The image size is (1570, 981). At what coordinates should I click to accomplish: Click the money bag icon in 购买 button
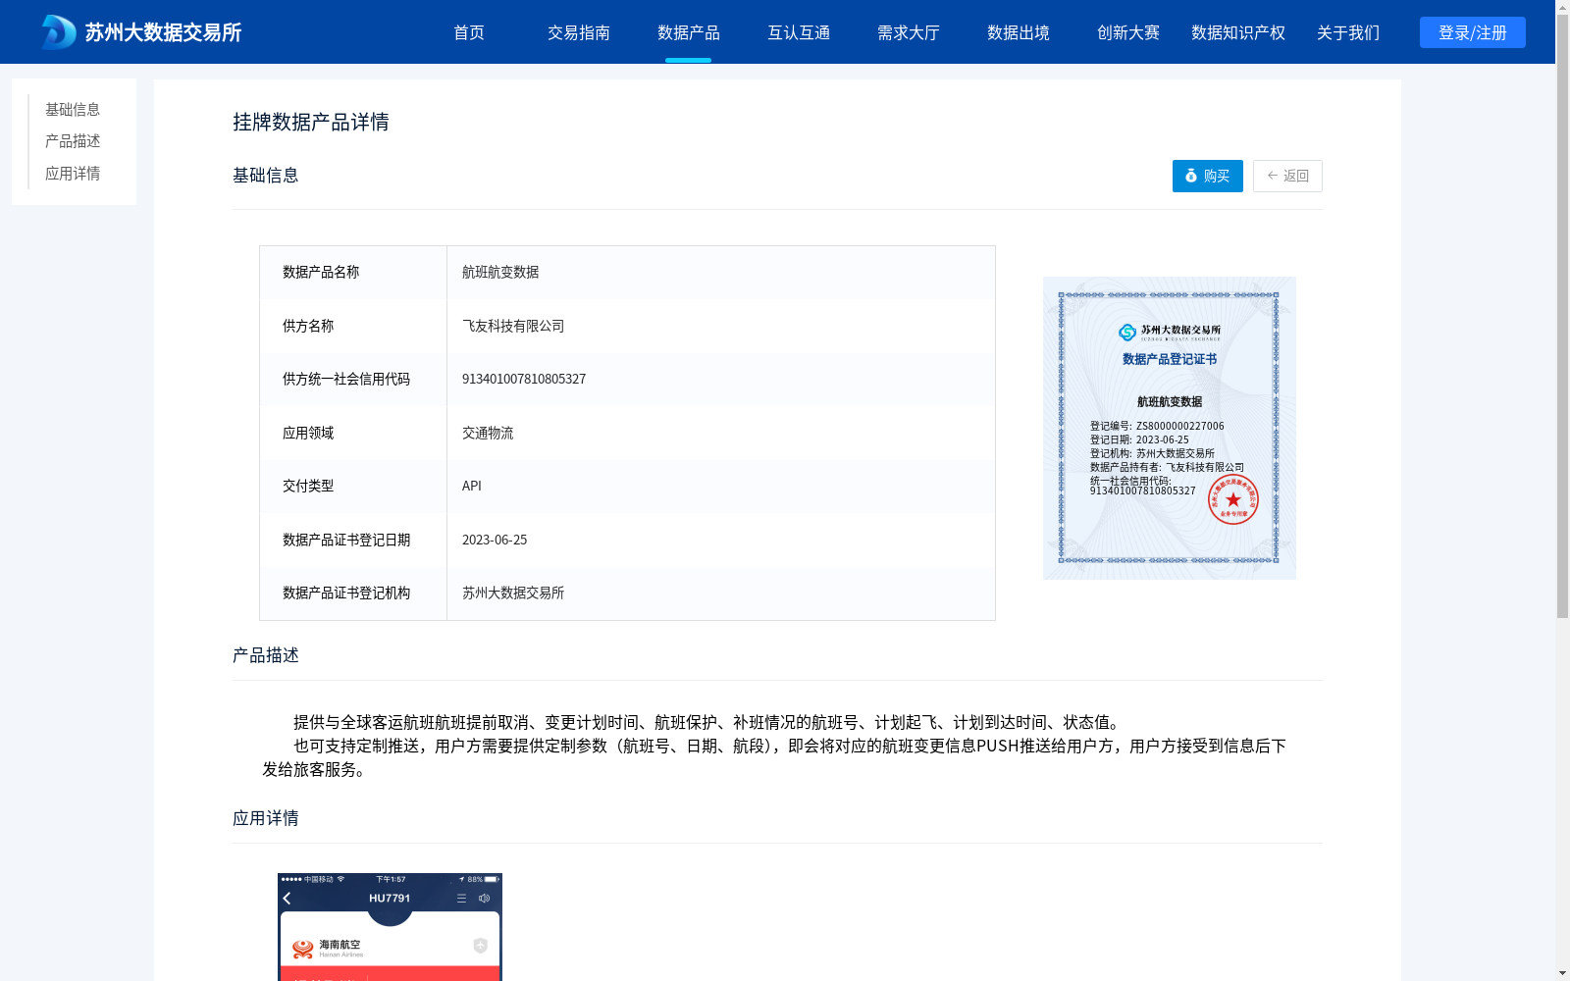(1191, 176)
